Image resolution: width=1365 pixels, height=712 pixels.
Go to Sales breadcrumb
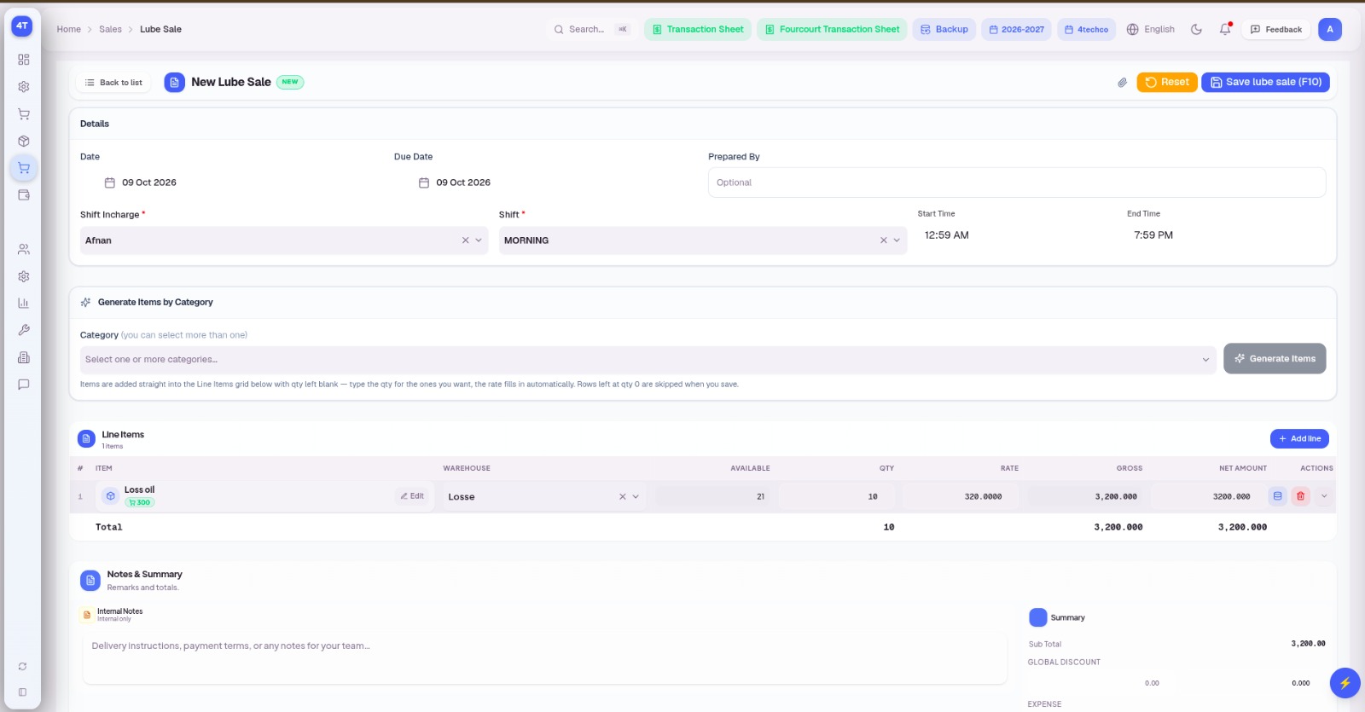pos(111,29)
